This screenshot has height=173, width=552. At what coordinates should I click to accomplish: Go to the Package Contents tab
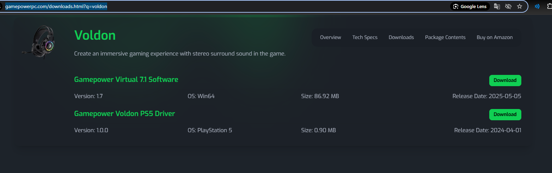pos(445,37)
